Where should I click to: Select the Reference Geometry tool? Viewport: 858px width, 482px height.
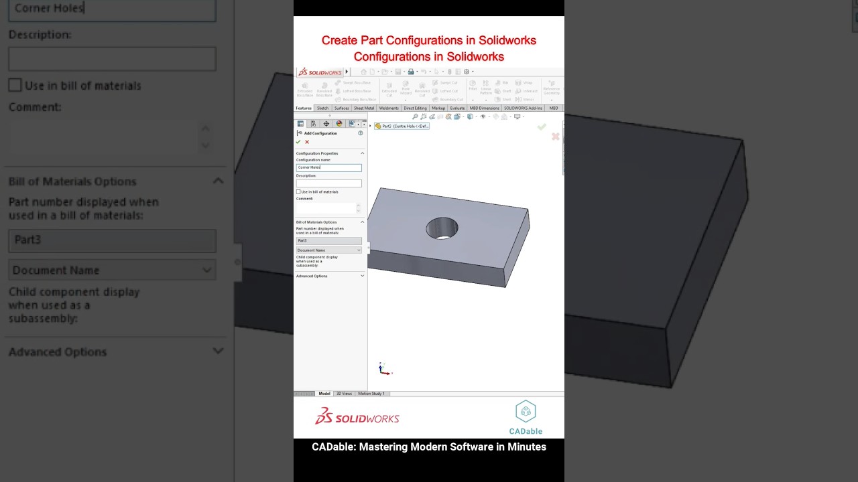point(551,88)
